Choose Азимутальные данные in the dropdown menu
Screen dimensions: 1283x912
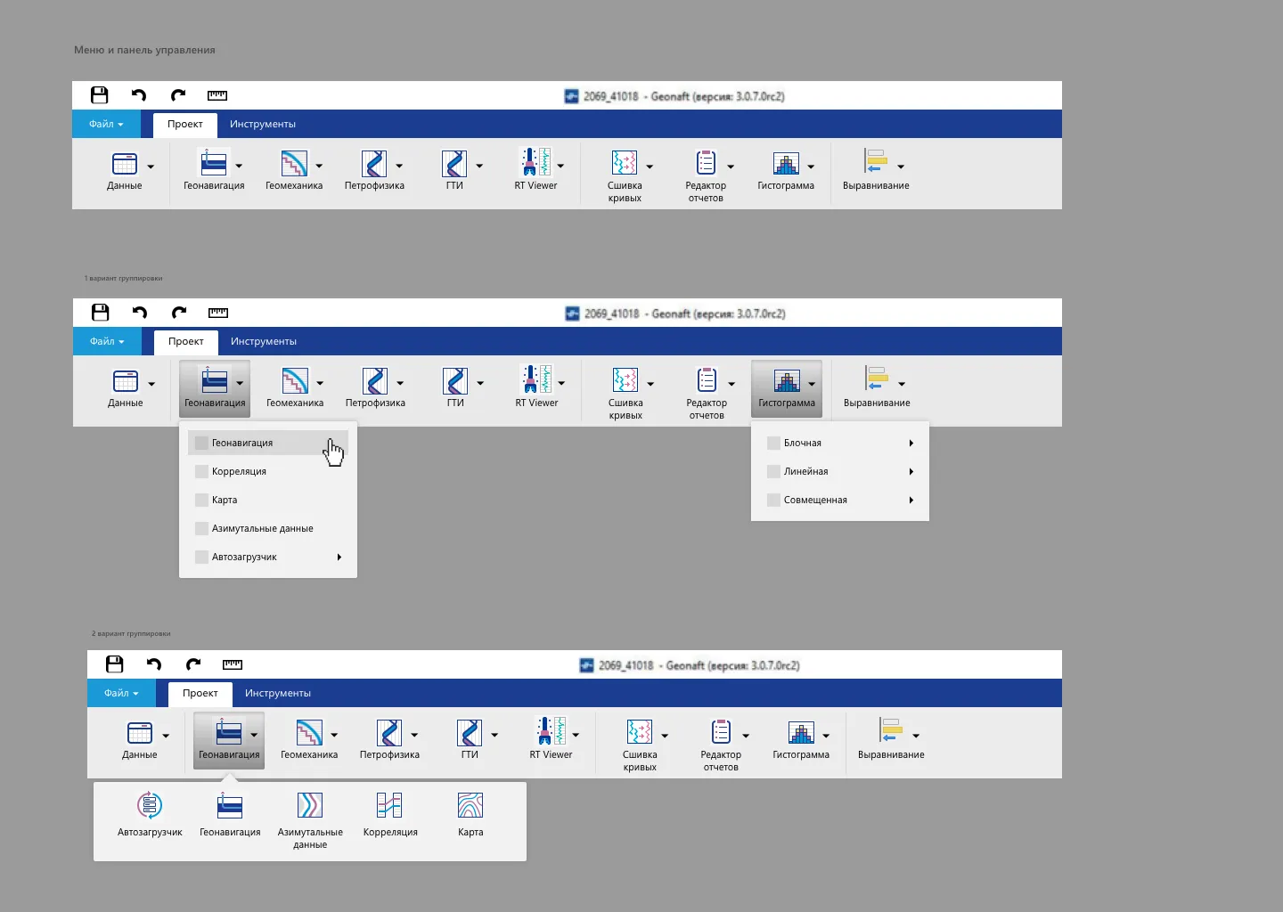[x=267, y=528]
